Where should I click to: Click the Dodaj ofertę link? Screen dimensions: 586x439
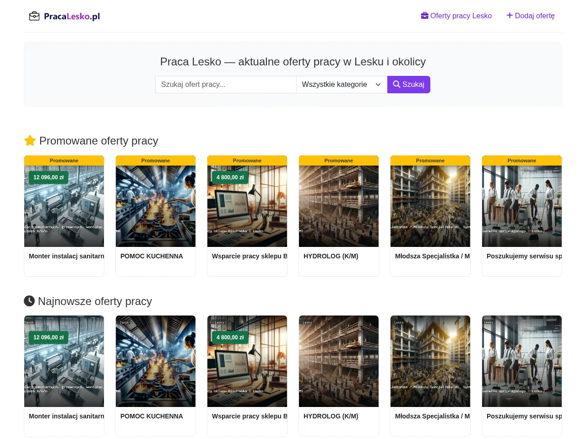click(x=531, y=16)
